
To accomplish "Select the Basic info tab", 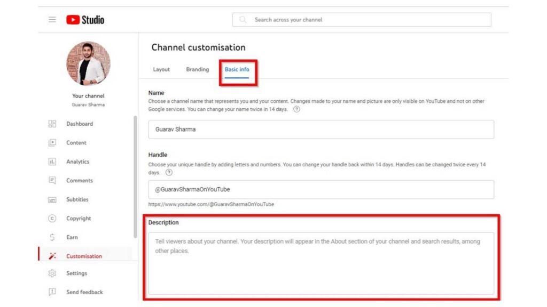I will [x=237, y=69].
